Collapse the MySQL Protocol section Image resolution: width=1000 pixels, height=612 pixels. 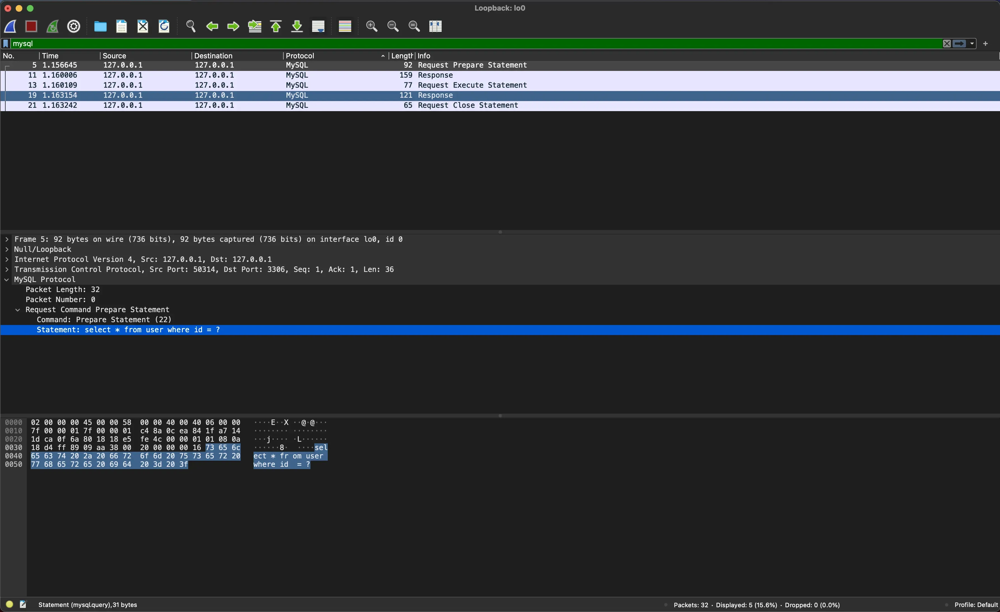(x=7, y=280)
